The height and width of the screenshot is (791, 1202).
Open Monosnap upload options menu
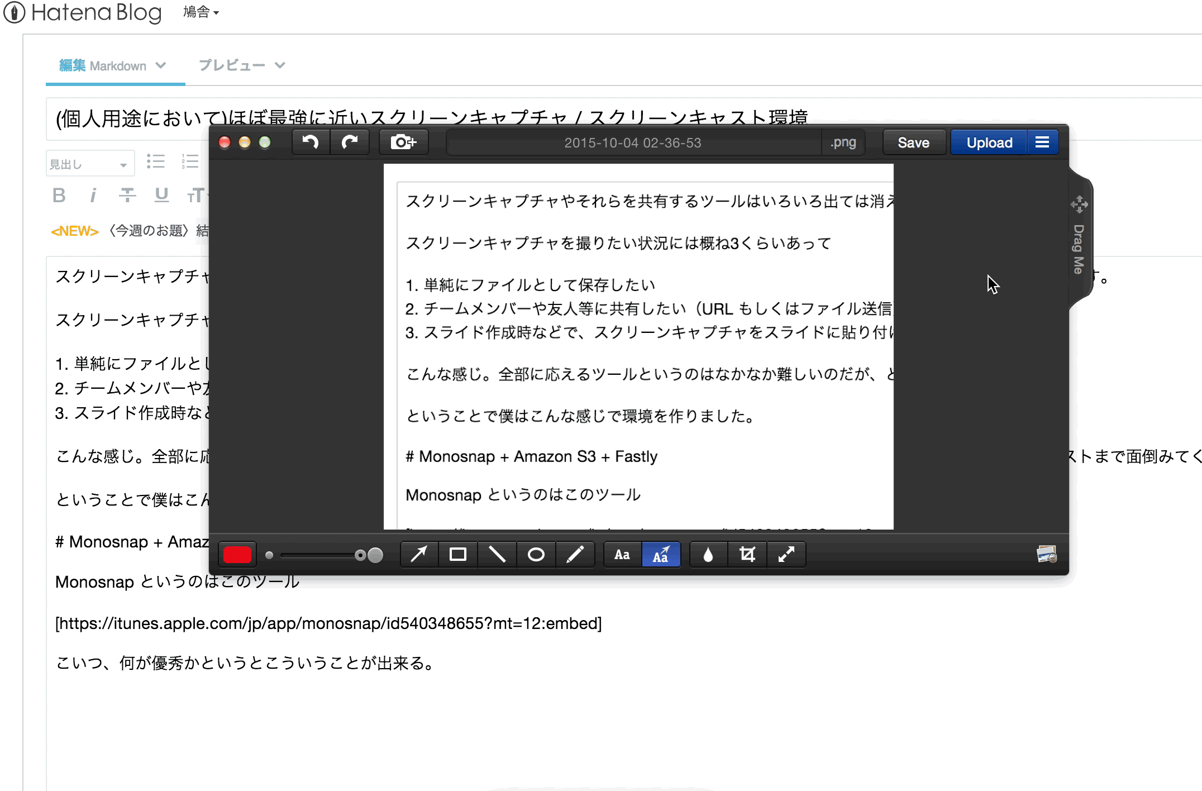click(1042, 142)
